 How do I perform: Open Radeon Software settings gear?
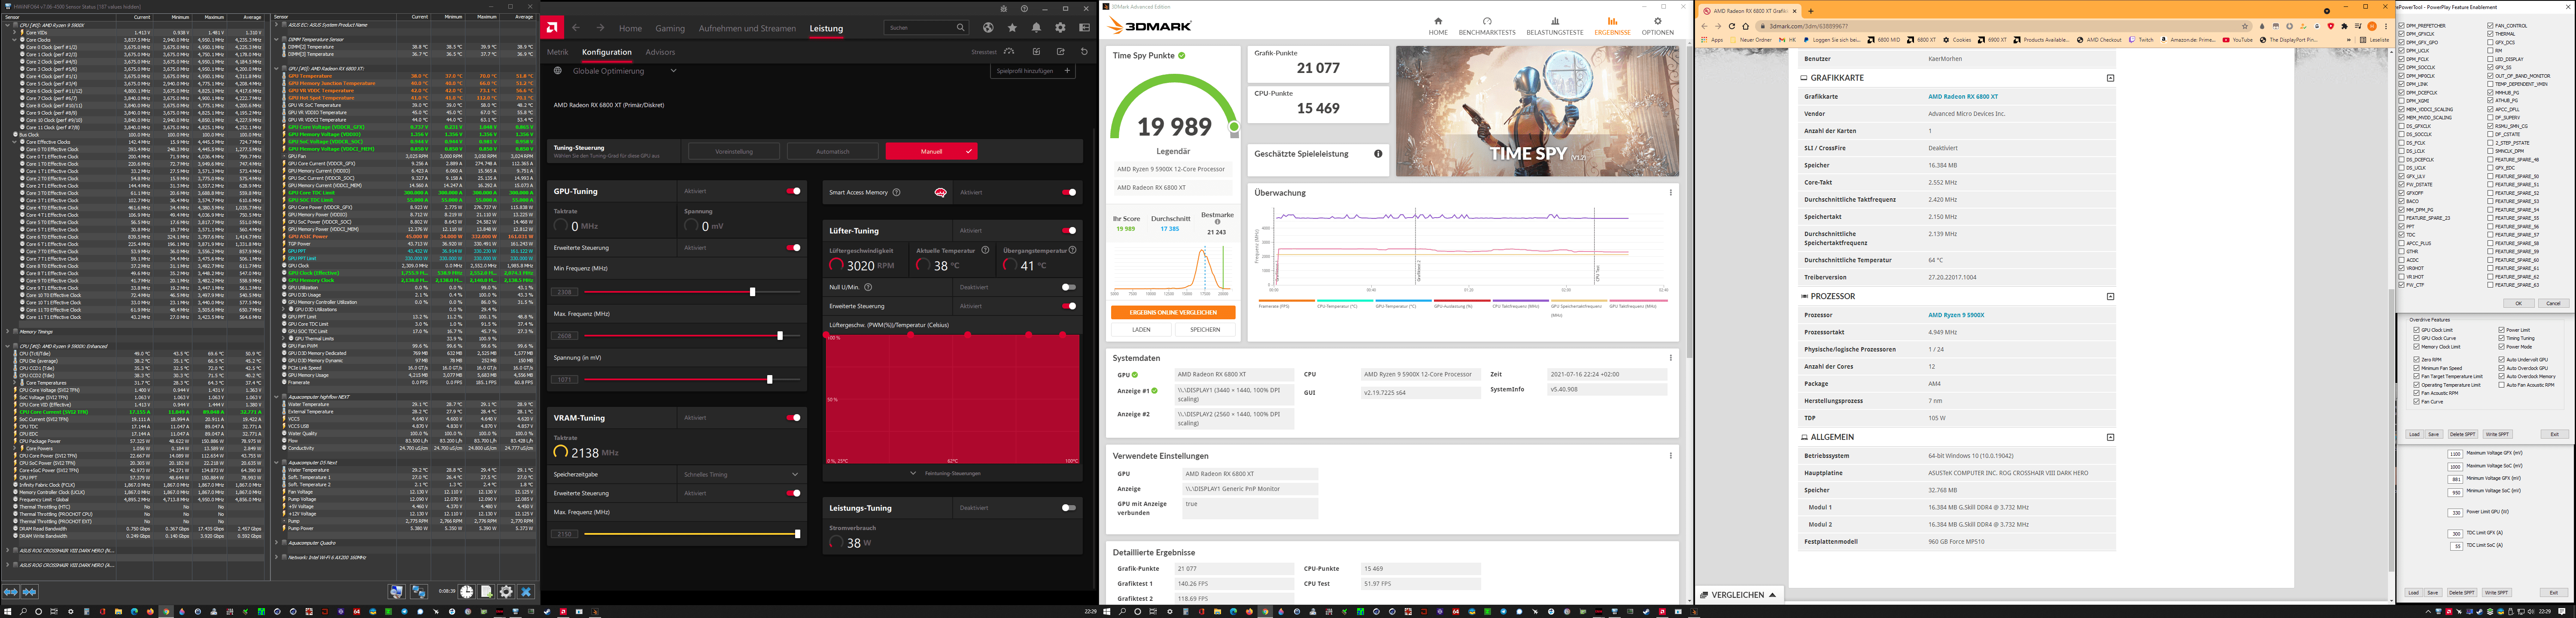1060,27
